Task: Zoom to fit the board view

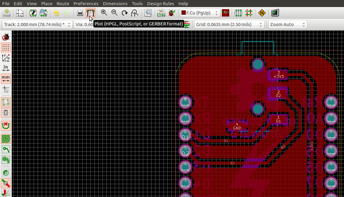Action: pos(135,13)
